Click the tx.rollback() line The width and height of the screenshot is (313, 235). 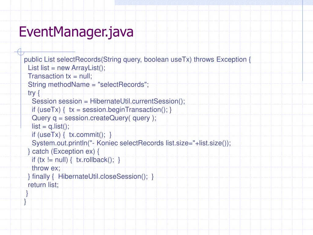coord(76,160)
